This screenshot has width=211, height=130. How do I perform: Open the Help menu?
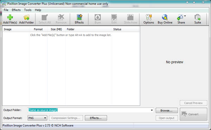pyautogui.click(x=38, y=10)
